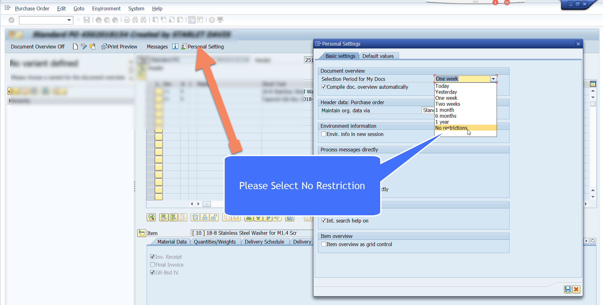Click the item detail magnifier icon

coord(151,217)
